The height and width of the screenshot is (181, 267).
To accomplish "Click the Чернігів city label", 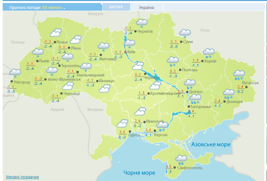I will coord(145,32).
